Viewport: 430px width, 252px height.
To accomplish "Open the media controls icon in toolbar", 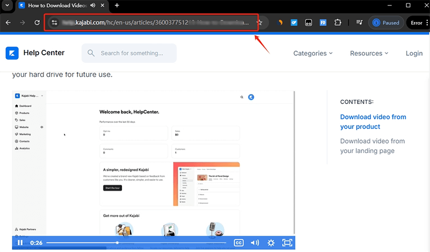I will pyautogui.click(x=359, y=22).
